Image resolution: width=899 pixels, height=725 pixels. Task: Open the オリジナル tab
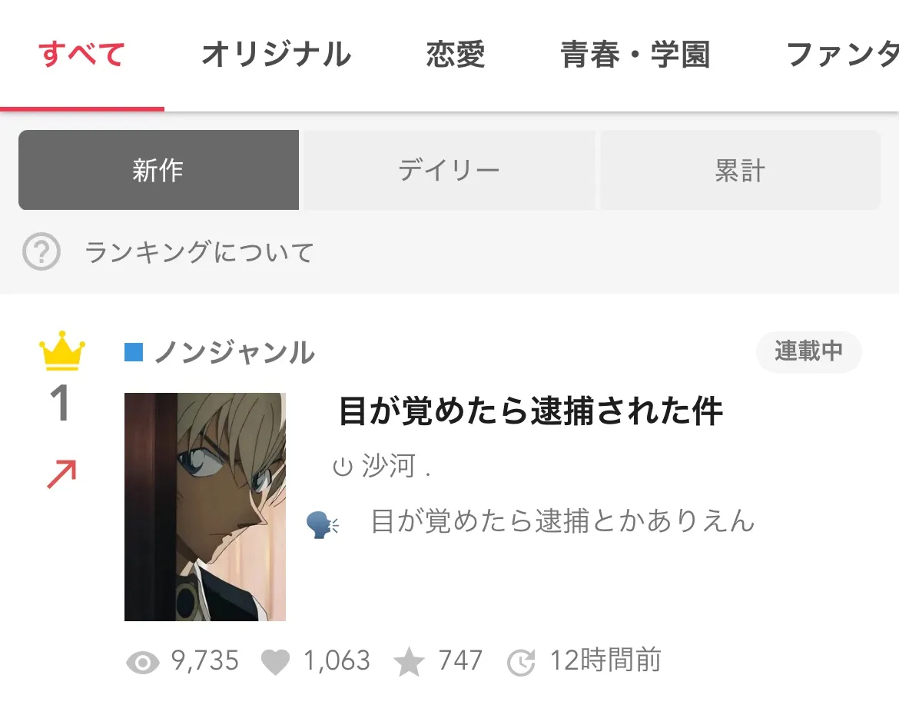pyautogui.click(x=277, y=55)
